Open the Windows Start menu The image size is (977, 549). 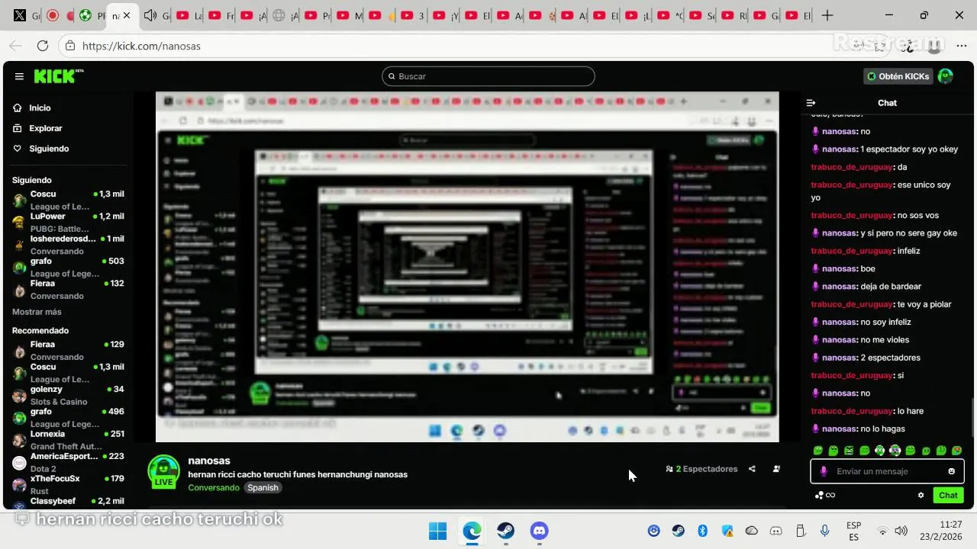(437, 531)
